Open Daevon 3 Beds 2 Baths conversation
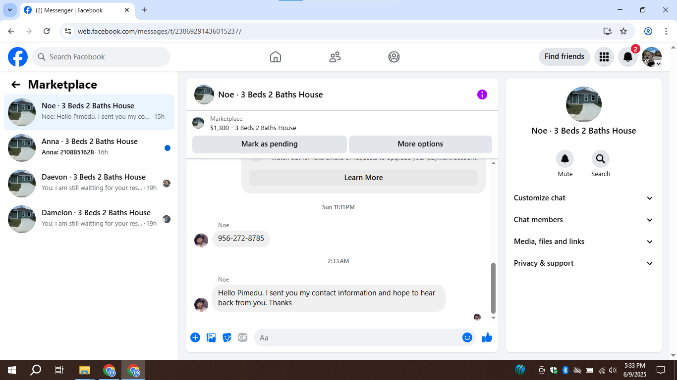 [89, 184]
